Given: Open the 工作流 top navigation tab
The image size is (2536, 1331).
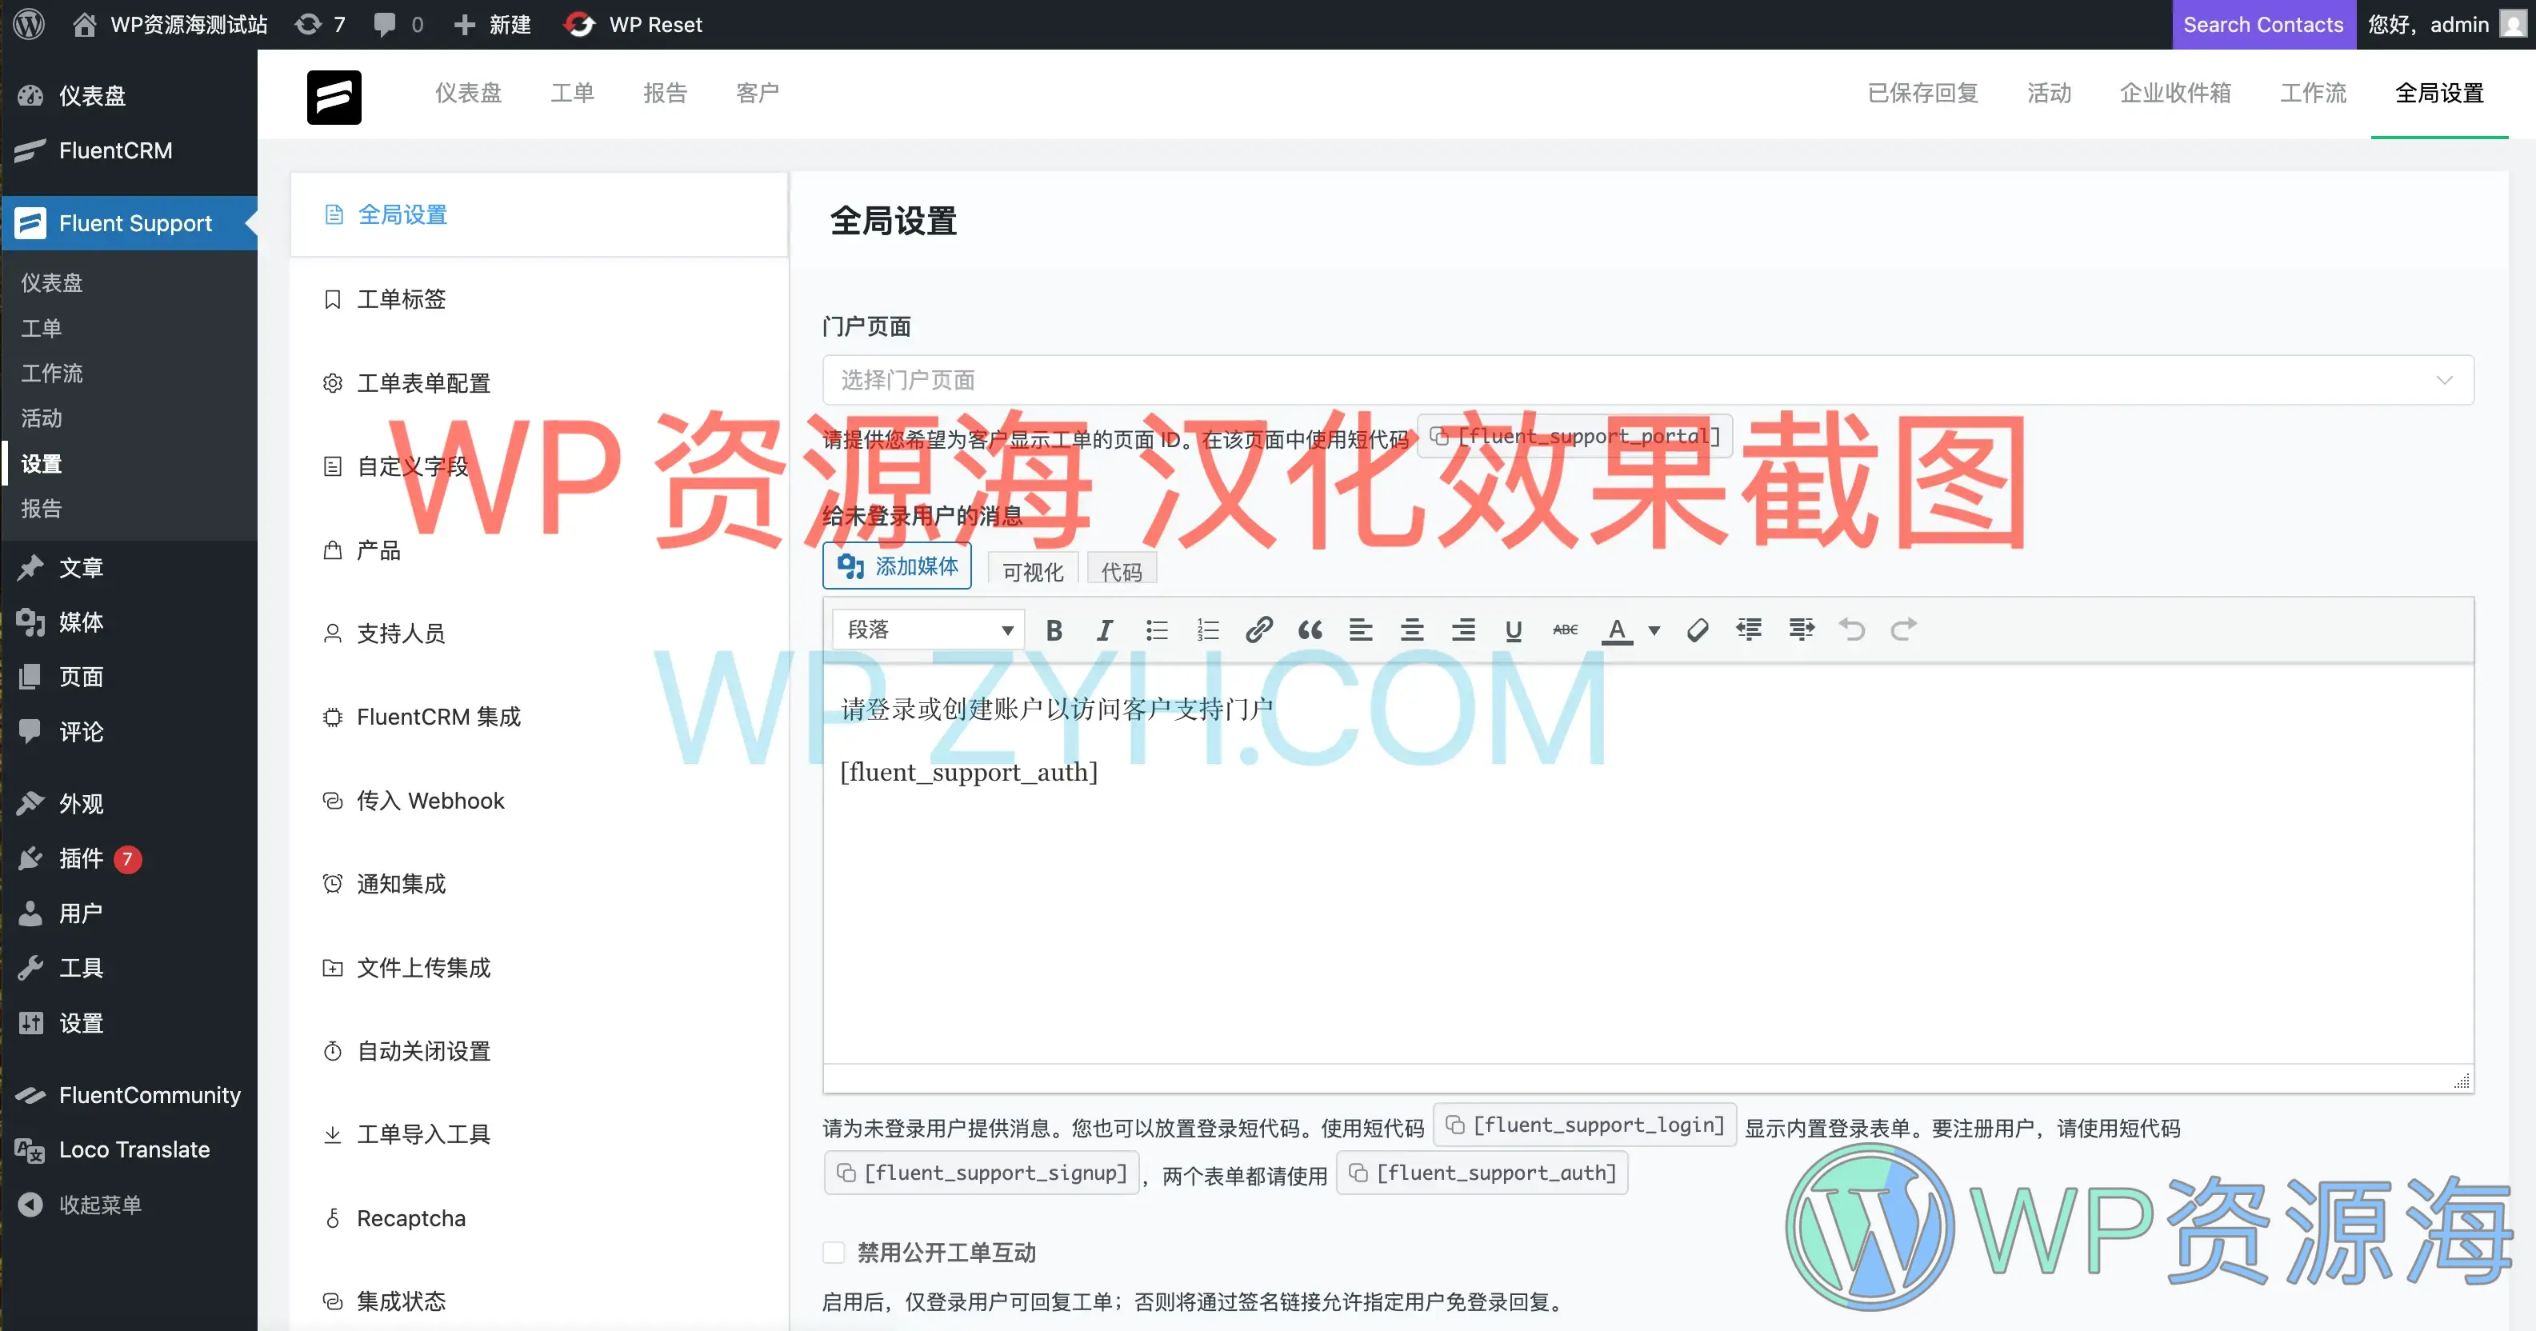Looking at the screenshot, I should [2313, 93].
